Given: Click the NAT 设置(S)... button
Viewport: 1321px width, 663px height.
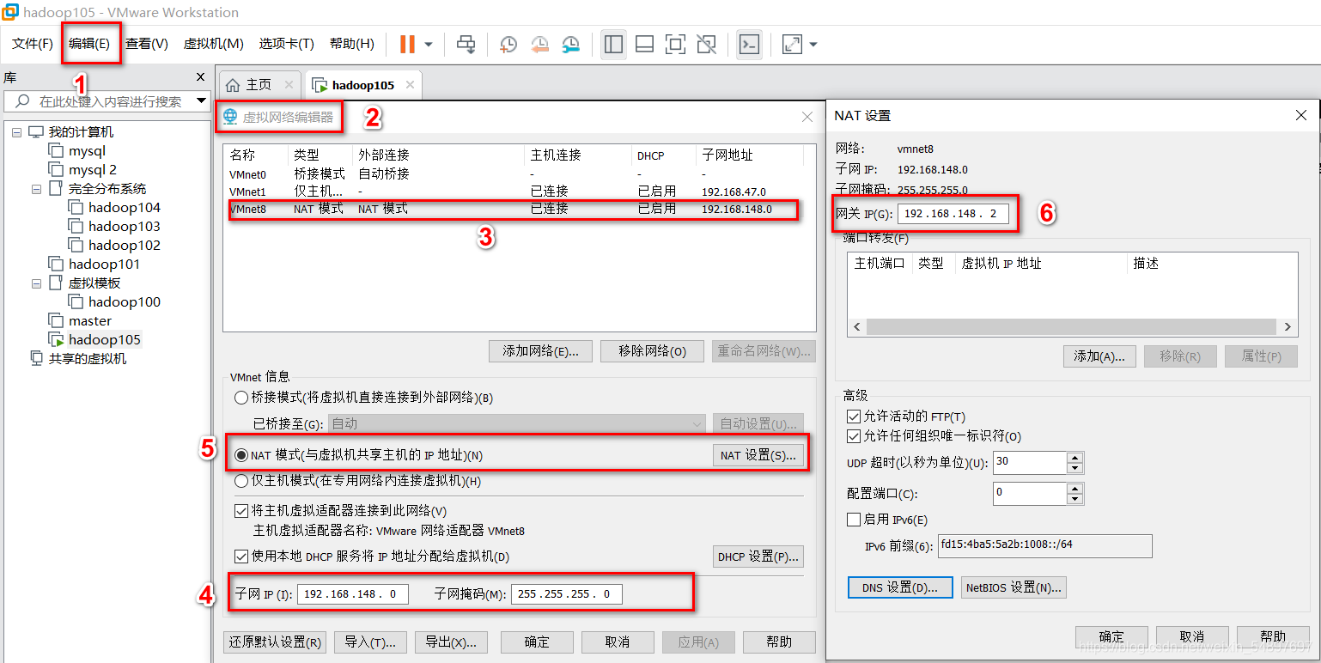Looking at the screenshot, I should [x=758, y=455].
